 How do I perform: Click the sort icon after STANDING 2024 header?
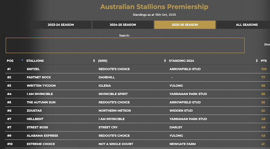coord(257,61)
